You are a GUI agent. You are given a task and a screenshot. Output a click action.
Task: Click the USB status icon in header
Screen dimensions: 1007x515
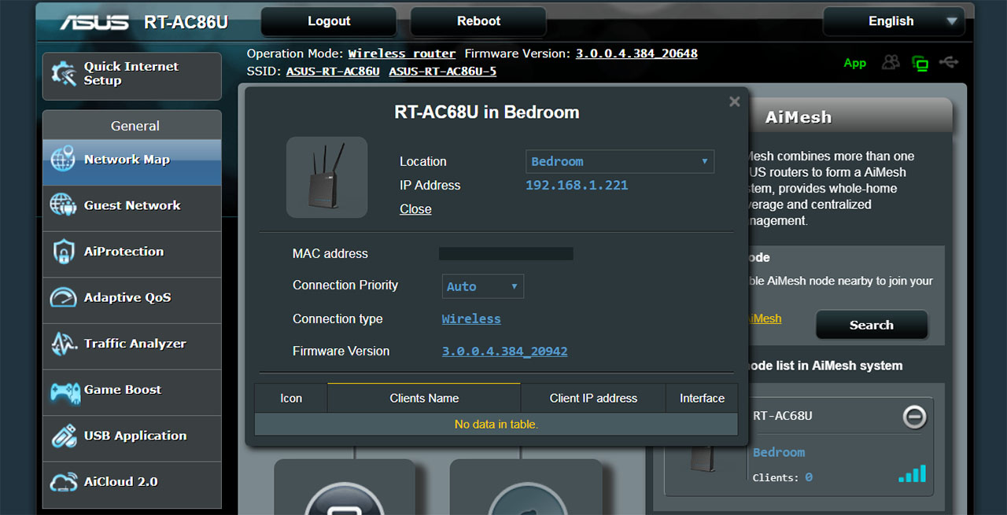[x=949, y=62]
